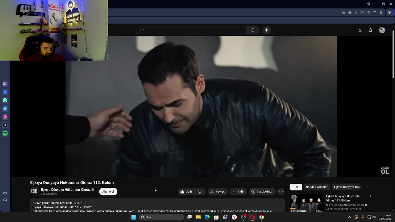Show hidden system tray icons

click(x=349, y=217)
